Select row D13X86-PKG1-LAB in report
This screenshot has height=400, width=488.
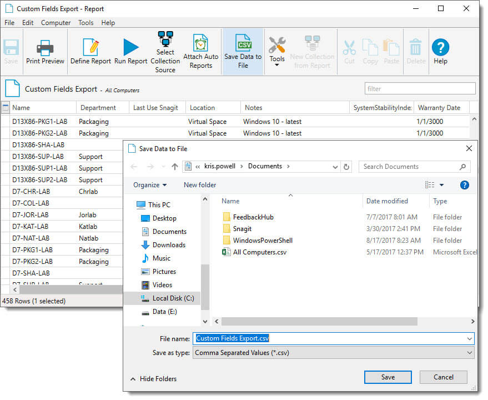point(235,122)
